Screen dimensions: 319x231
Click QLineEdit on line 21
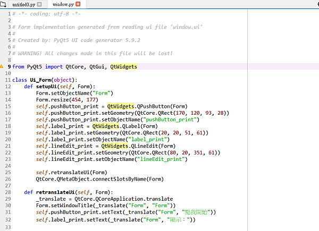(x=145, y=146)
